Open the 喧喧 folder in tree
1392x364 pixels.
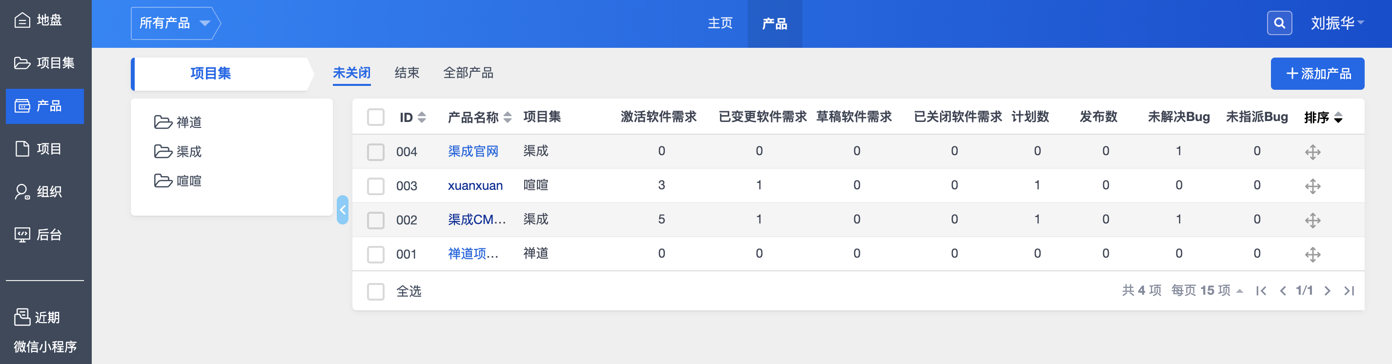click(178, 181)
